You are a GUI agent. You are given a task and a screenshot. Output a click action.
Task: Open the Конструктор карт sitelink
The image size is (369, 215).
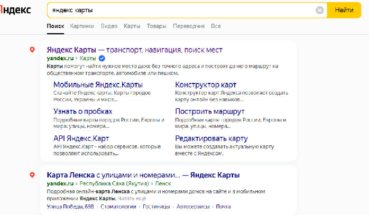(206, 85)
